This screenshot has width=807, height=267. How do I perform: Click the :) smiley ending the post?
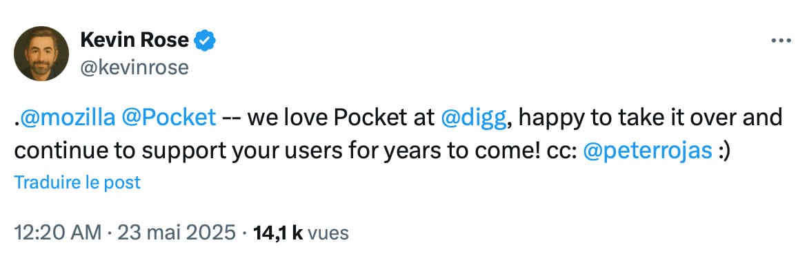click(x=724, y=152)
